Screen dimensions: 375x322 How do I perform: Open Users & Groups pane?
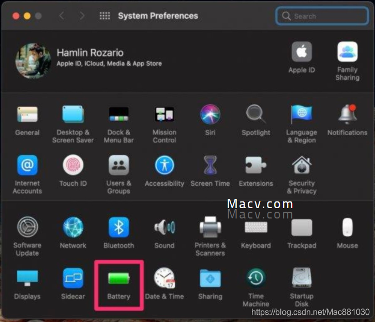pyautogui.click(x=118, y=165)
